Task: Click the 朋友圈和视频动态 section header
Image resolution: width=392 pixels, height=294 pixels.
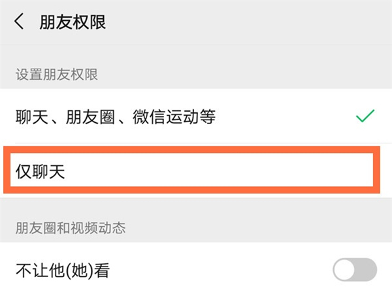Action: [71, 228]
